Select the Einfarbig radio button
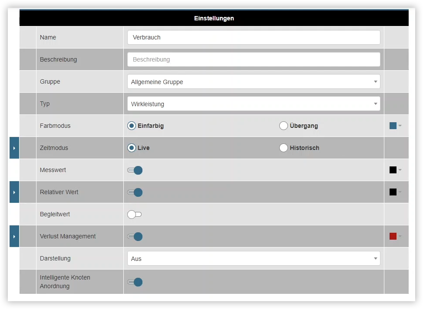This screenshot has height=309, width=423. pos(132,125)
